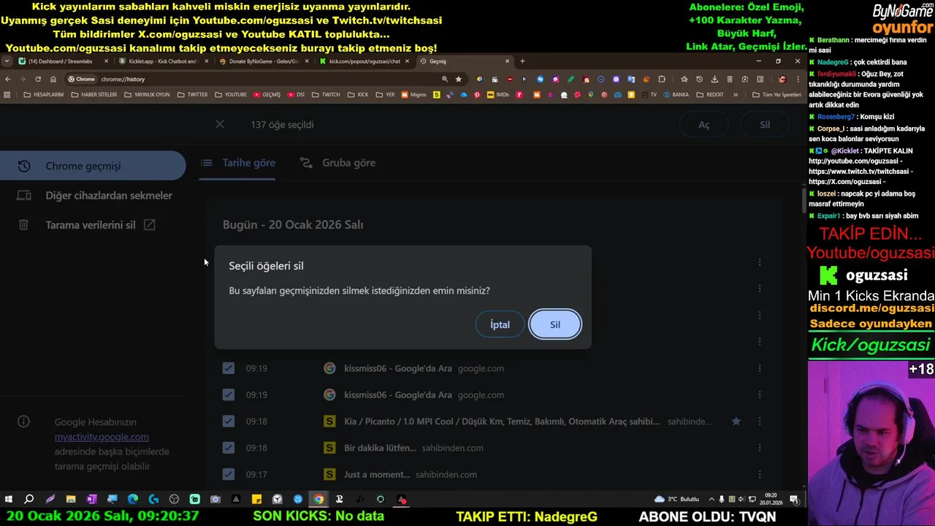Switch to the Gruba göre tab
The width and height of the screenshot is (935, 526).
coord(338,163)
